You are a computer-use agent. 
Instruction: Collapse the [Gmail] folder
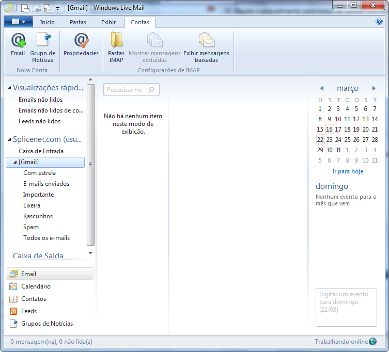coord(15,162)
